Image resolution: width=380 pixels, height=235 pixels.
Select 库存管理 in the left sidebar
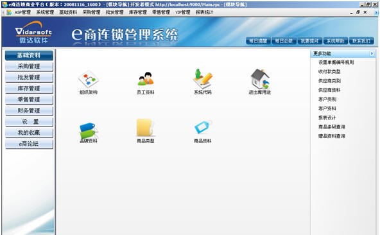(x=29, y=89)
